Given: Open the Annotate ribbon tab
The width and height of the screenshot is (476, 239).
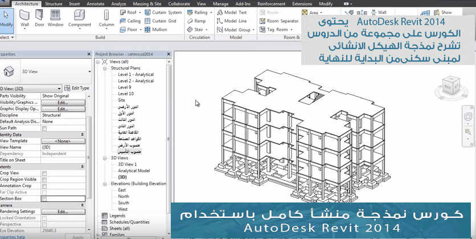Looking at the screenshot, I should pos(96,3).
